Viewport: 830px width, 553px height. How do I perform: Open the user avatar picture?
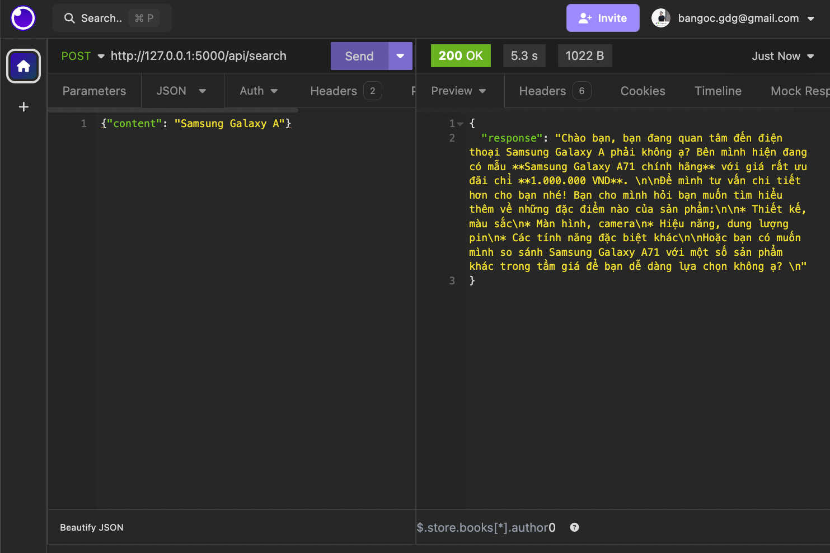[x=661, y=18]
